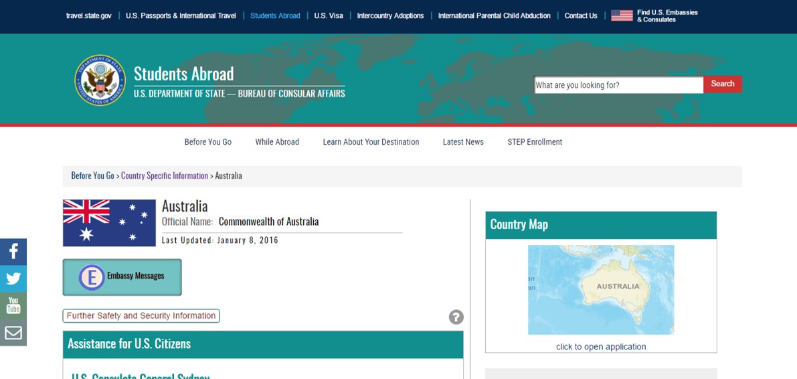Open the Before You Go menu
Viewport: 797px width, 379px height.
point(208,142)
